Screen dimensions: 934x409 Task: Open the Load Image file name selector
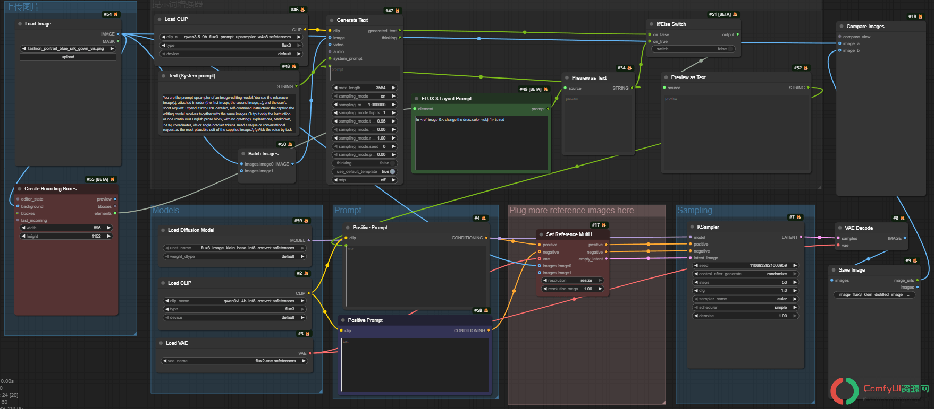click(68, 49)
